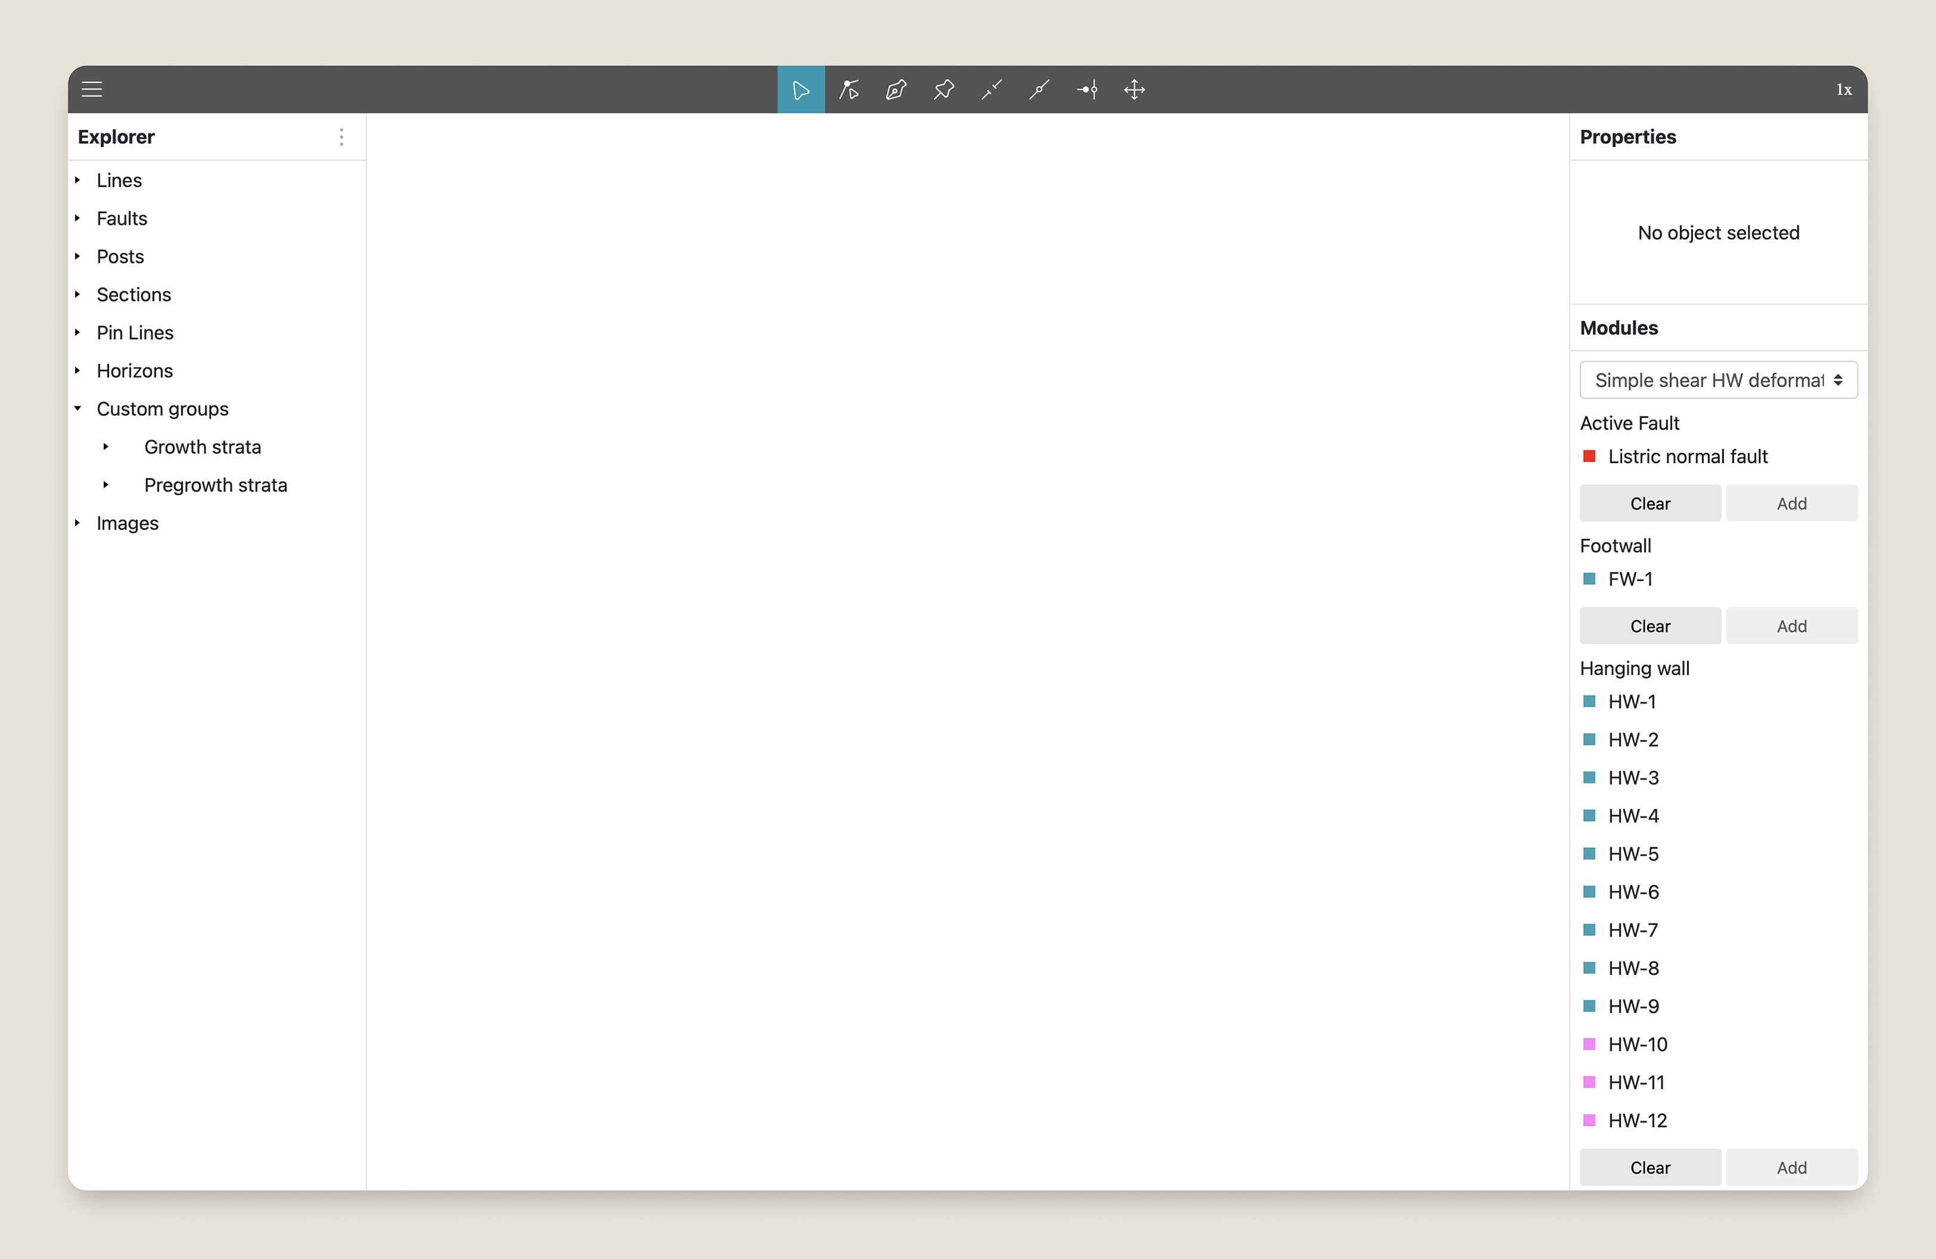Open the hamburger menu
1936x1259 pixels.
point(92,90)
